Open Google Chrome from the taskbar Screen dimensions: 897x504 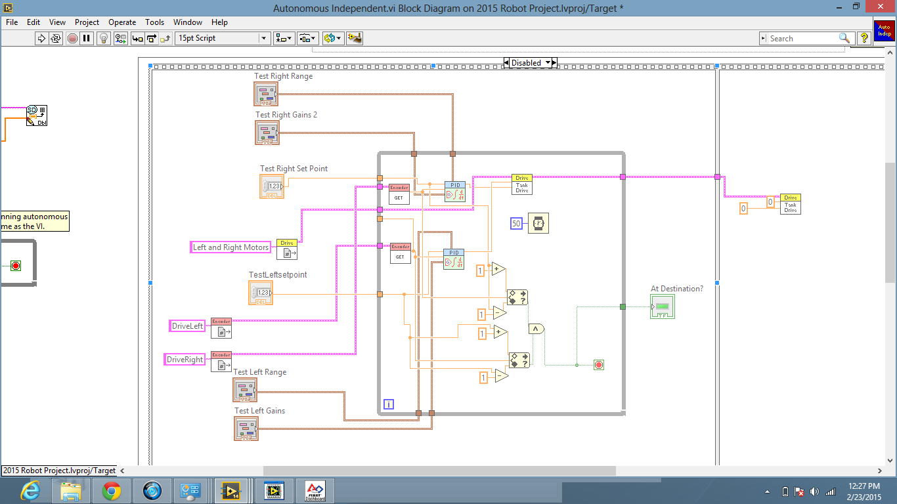[110, 491]
